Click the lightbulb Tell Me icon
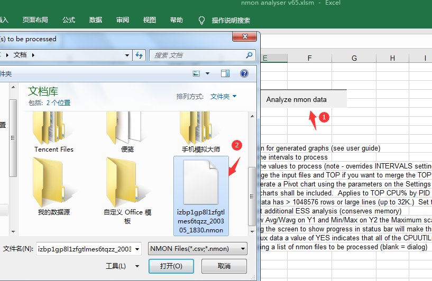Viewport: 432px width, 281px height. coord(201,21)
